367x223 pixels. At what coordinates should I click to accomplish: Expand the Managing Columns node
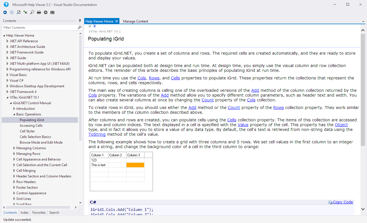14,148
